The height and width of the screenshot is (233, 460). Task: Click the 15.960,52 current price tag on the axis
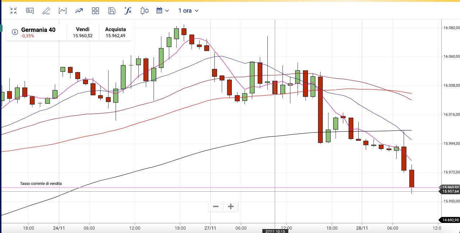tap(450, 187)
